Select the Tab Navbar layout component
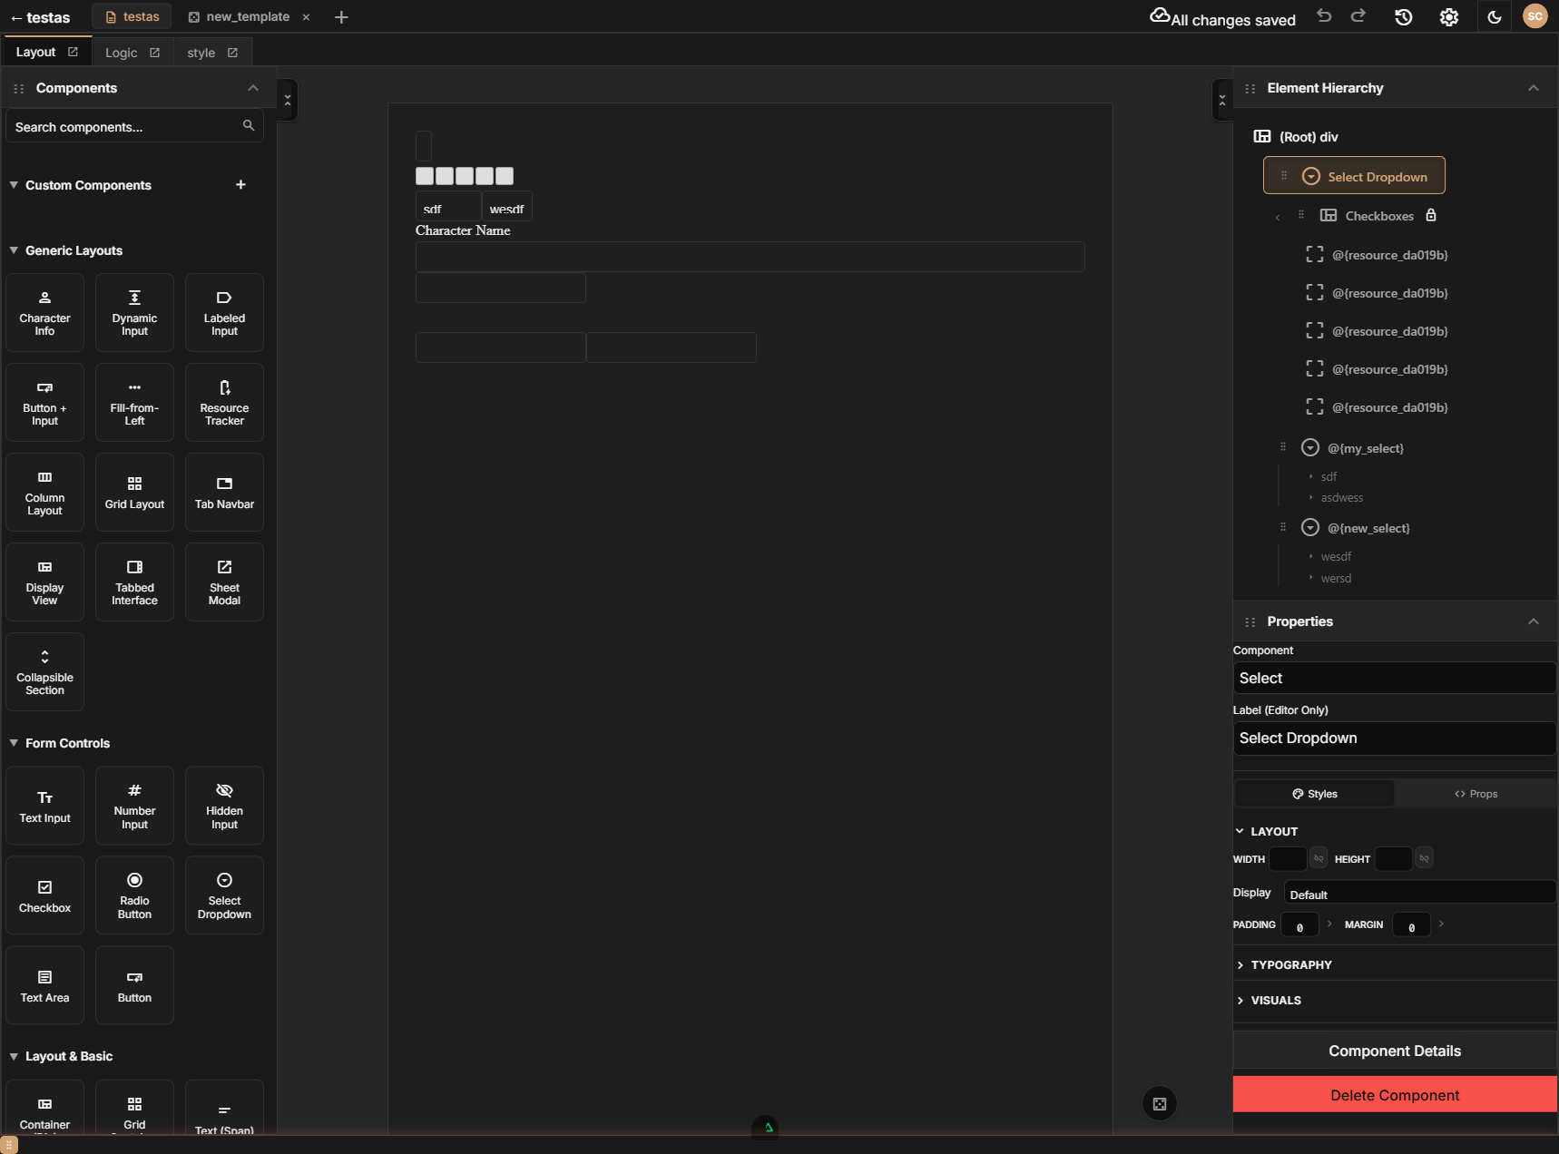This screenshot has width=1559, height=1154. 224,492
